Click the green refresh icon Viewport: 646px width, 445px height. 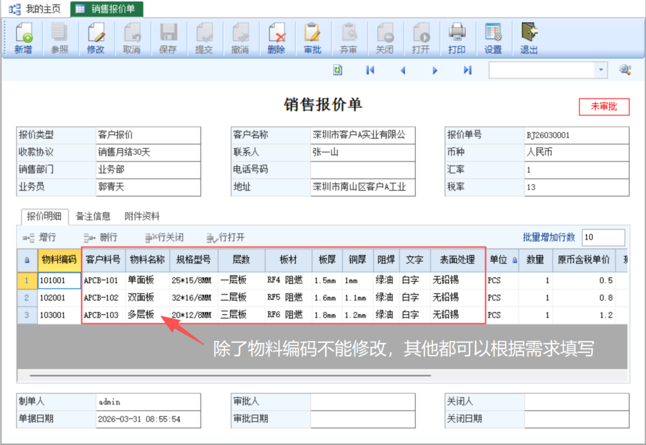pos(338,70)
